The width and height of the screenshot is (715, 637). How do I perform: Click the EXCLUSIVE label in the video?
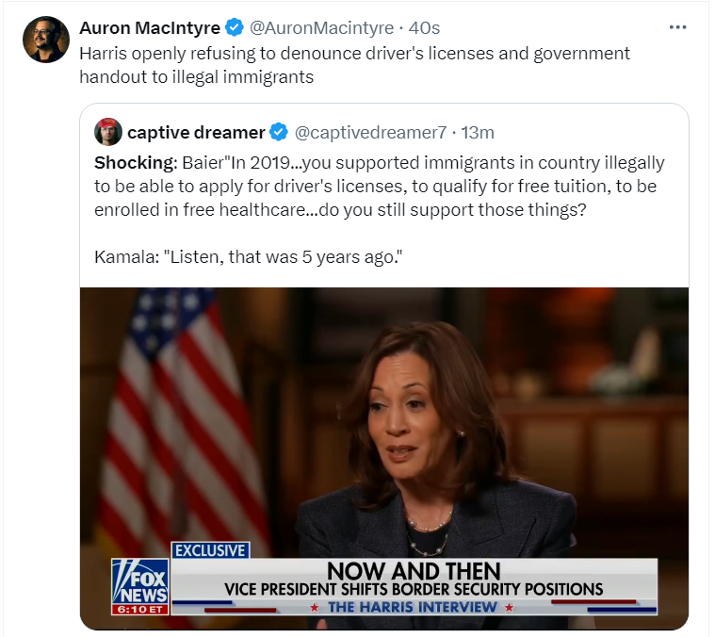211,550
